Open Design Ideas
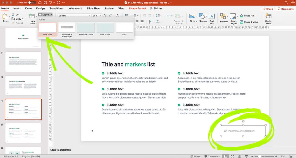 click(x=269, y=19)
